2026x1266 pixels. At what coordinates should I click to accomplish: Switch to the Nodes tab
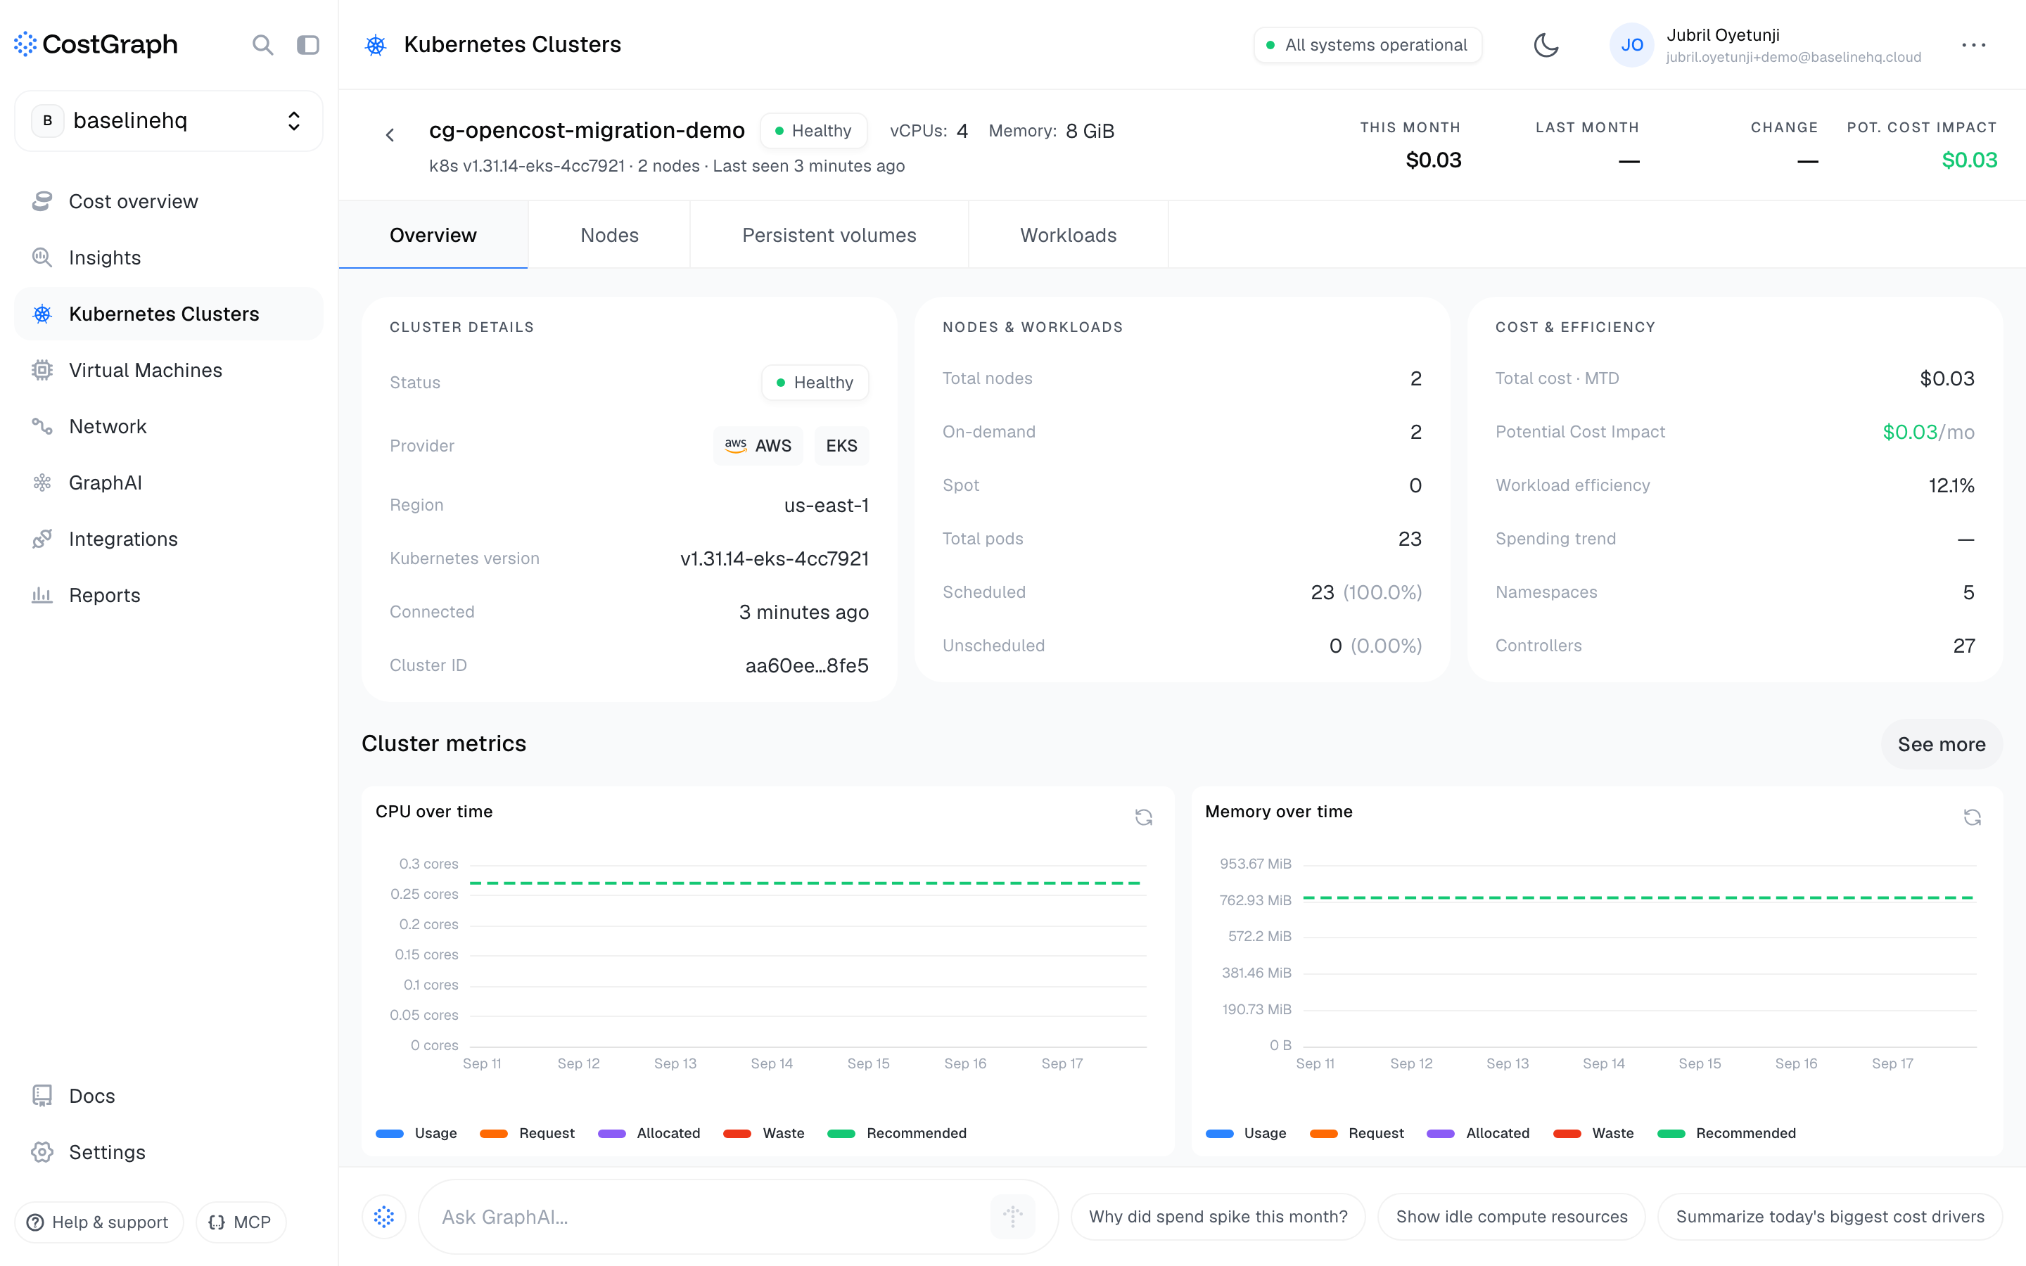[x=609, y=234]
